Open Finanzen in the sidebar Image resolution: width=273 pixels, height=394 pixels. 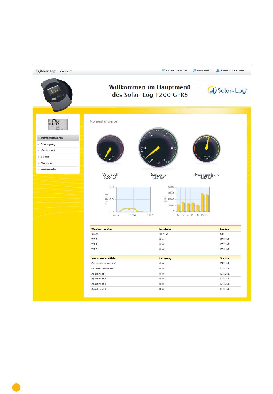[x=58, y=163]
